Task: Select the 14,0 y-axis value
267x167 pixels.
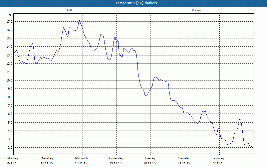Action: tap(10, 47)
